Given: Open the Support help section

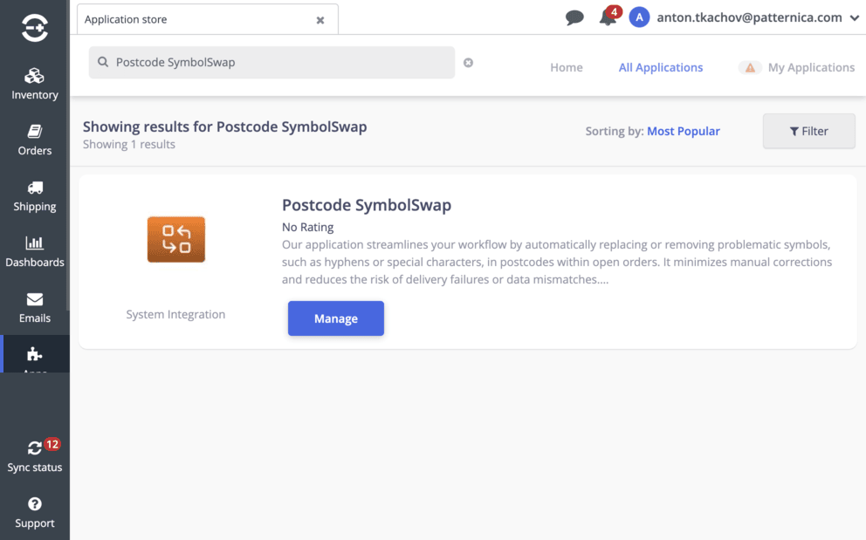Looking at the screenshot, I should click(35, 511).
